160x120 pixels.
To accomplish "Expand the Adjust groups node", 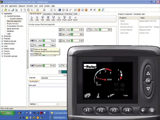I will 2,44.
